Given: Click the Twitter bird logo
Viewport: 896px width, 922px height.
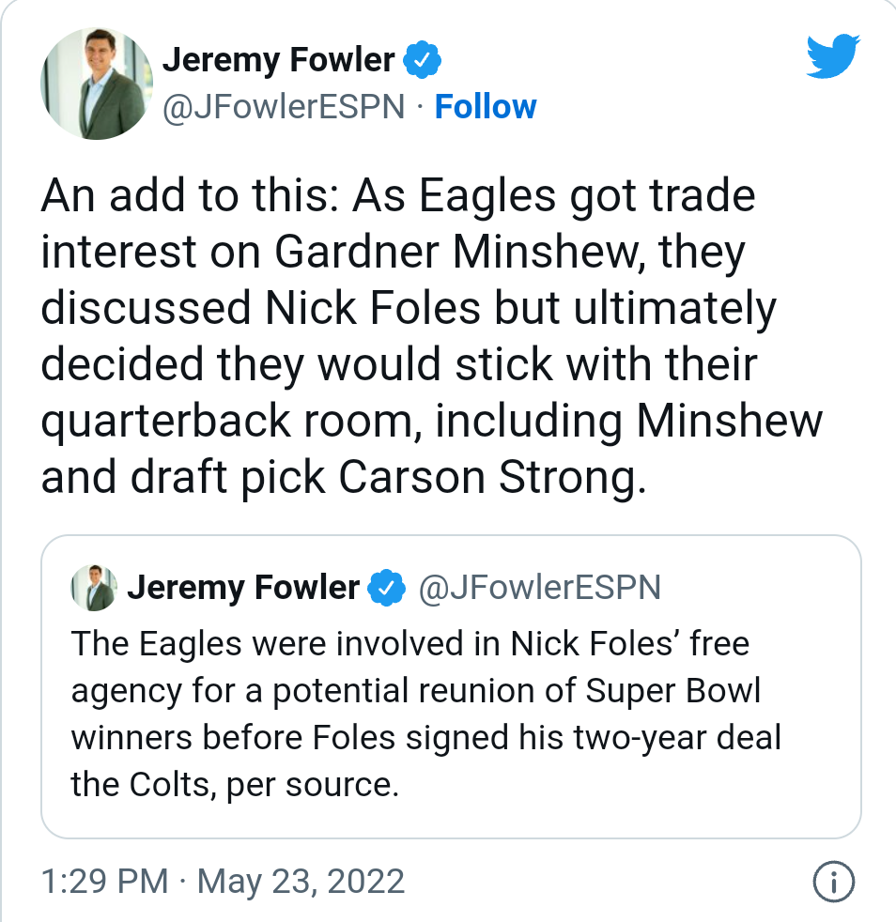Looking at the screenshot, I should (x=833, y=58).
